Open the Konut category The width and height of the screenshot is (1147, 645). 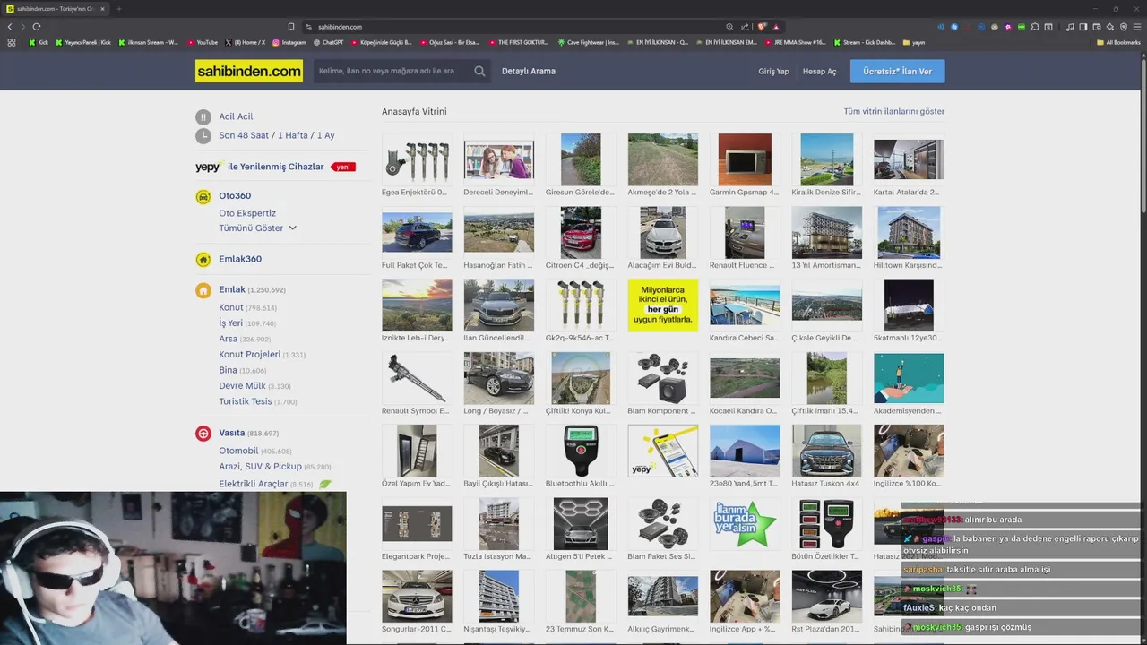231,307
